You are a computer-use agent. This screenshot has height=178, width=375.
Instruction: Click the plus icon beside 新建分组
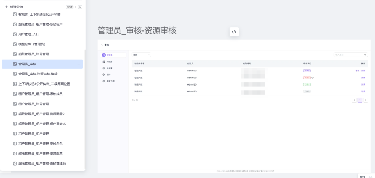(x=7, y=7)
